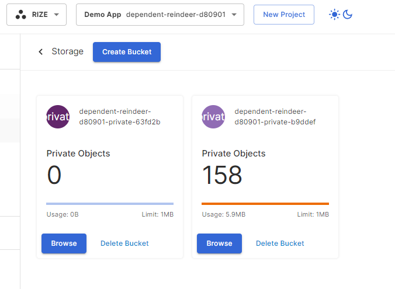The height and width of the screenshot is (289, 395).
Task: Browse the private-b9ddef bucket
Action: coord(219,243)
